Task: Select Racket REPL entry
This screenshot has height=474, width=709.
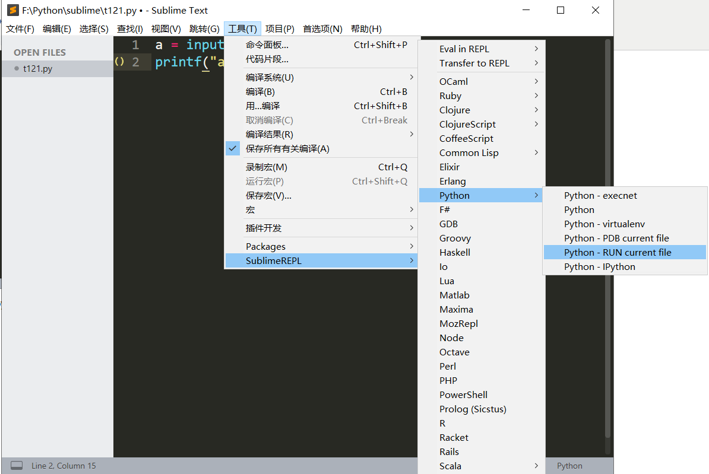Action: tap(481, 437)
